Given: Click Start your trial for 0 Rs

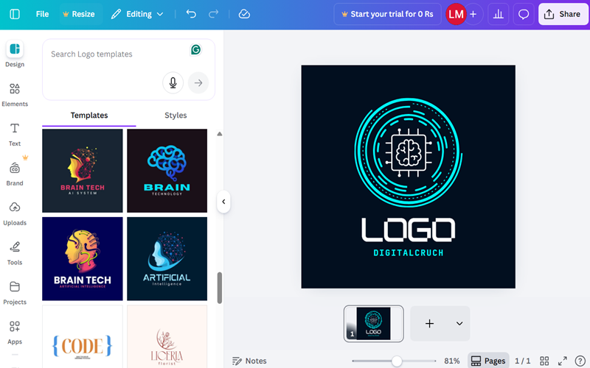Looking at the screenshot, I should click(x=388, y=14).
